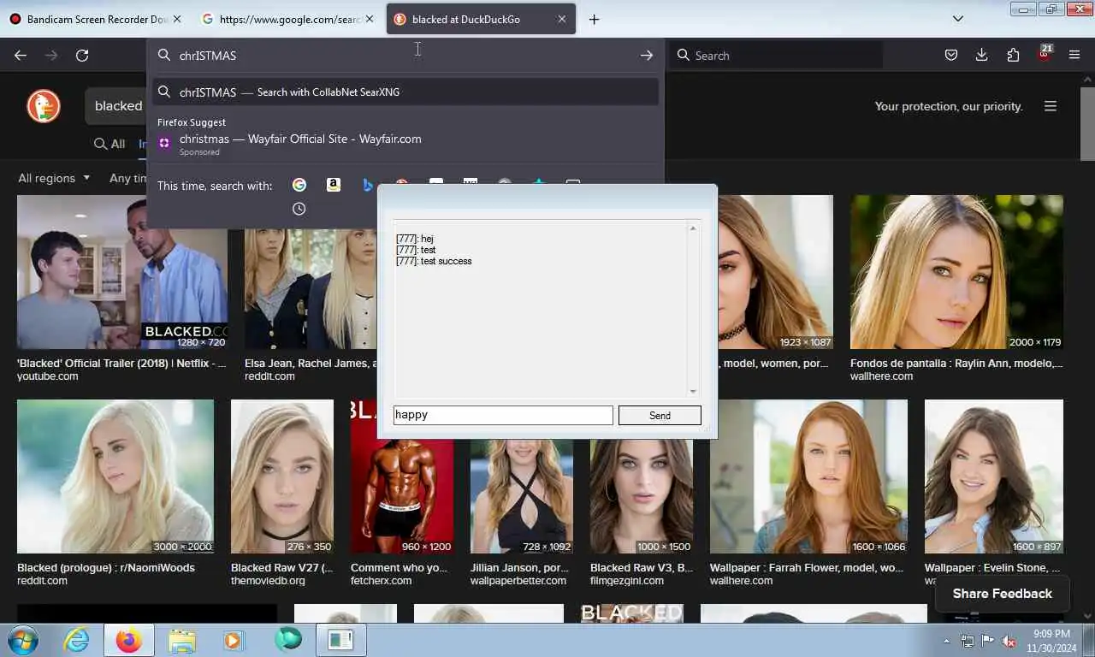Open the Raylin Ann wallpaper thumbnail
1095x657 pixels.
pyautogui.click(x=956, y=272)
